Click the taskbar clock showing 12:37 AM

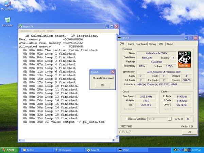click(197, 150)
